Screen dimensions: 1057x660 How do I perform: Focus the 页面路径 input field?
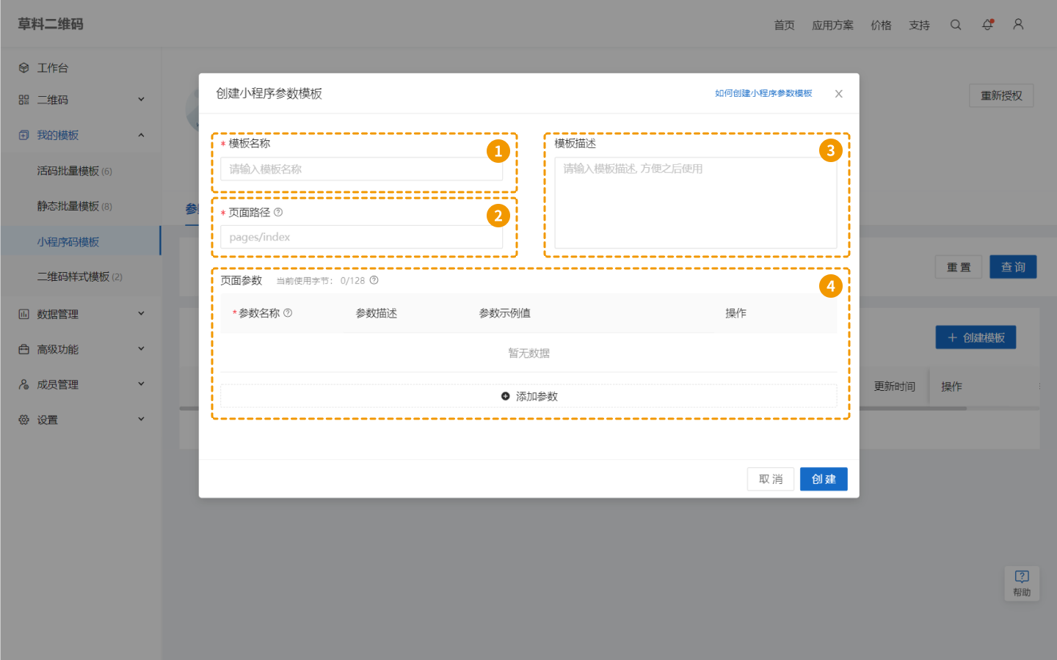pos(361,237)
